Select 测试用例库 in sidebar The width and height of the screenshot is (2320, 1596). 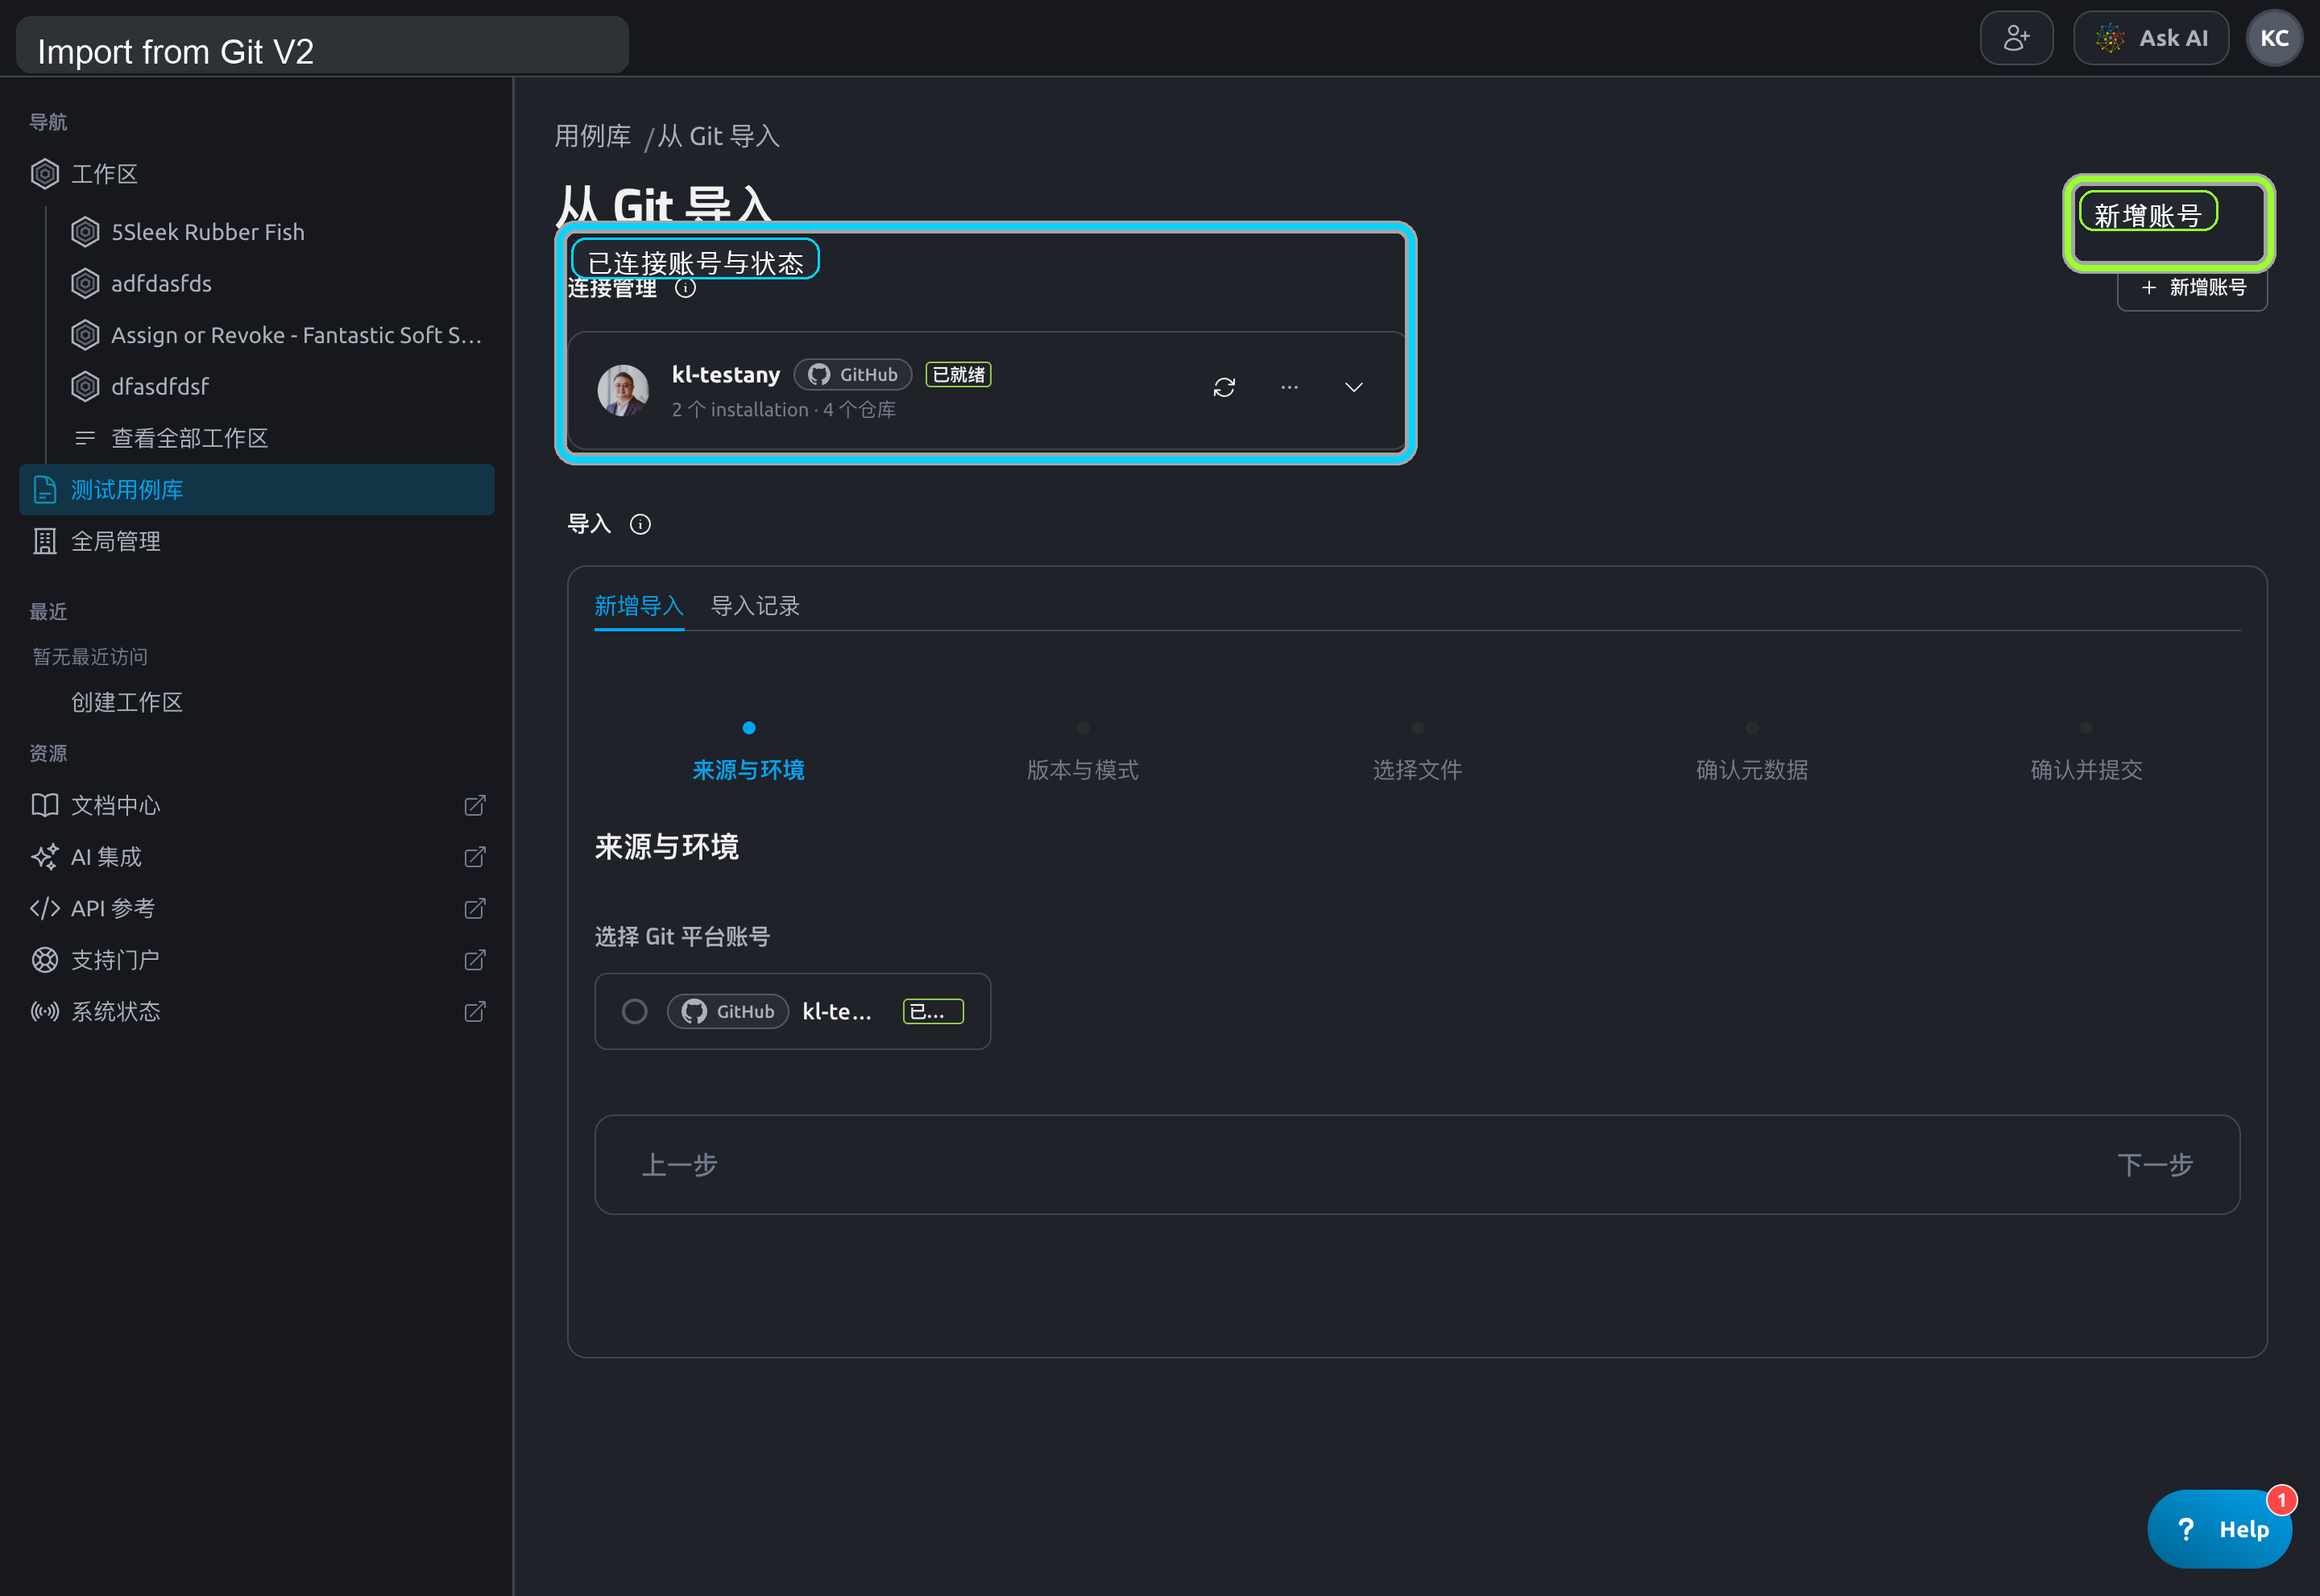(257, 490)
